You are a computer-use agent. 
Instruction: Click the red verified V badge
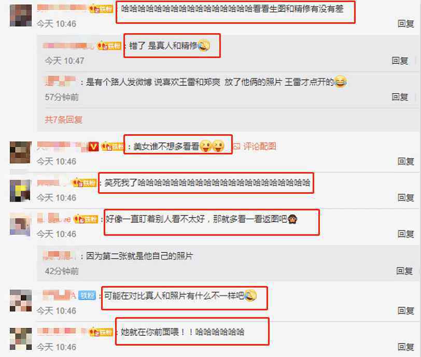pyautogui.click(x=93, y=147)
